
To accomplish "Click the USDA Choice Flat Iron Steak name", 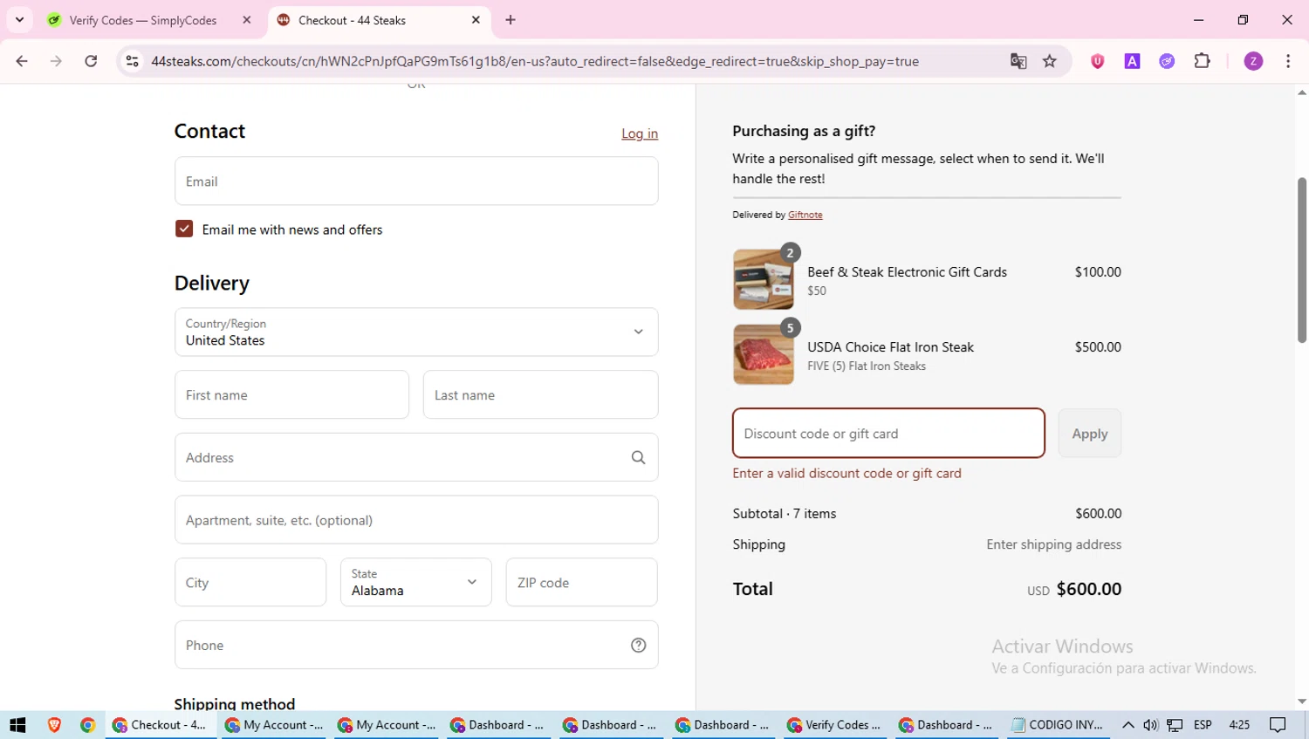I will pos(890,347).
